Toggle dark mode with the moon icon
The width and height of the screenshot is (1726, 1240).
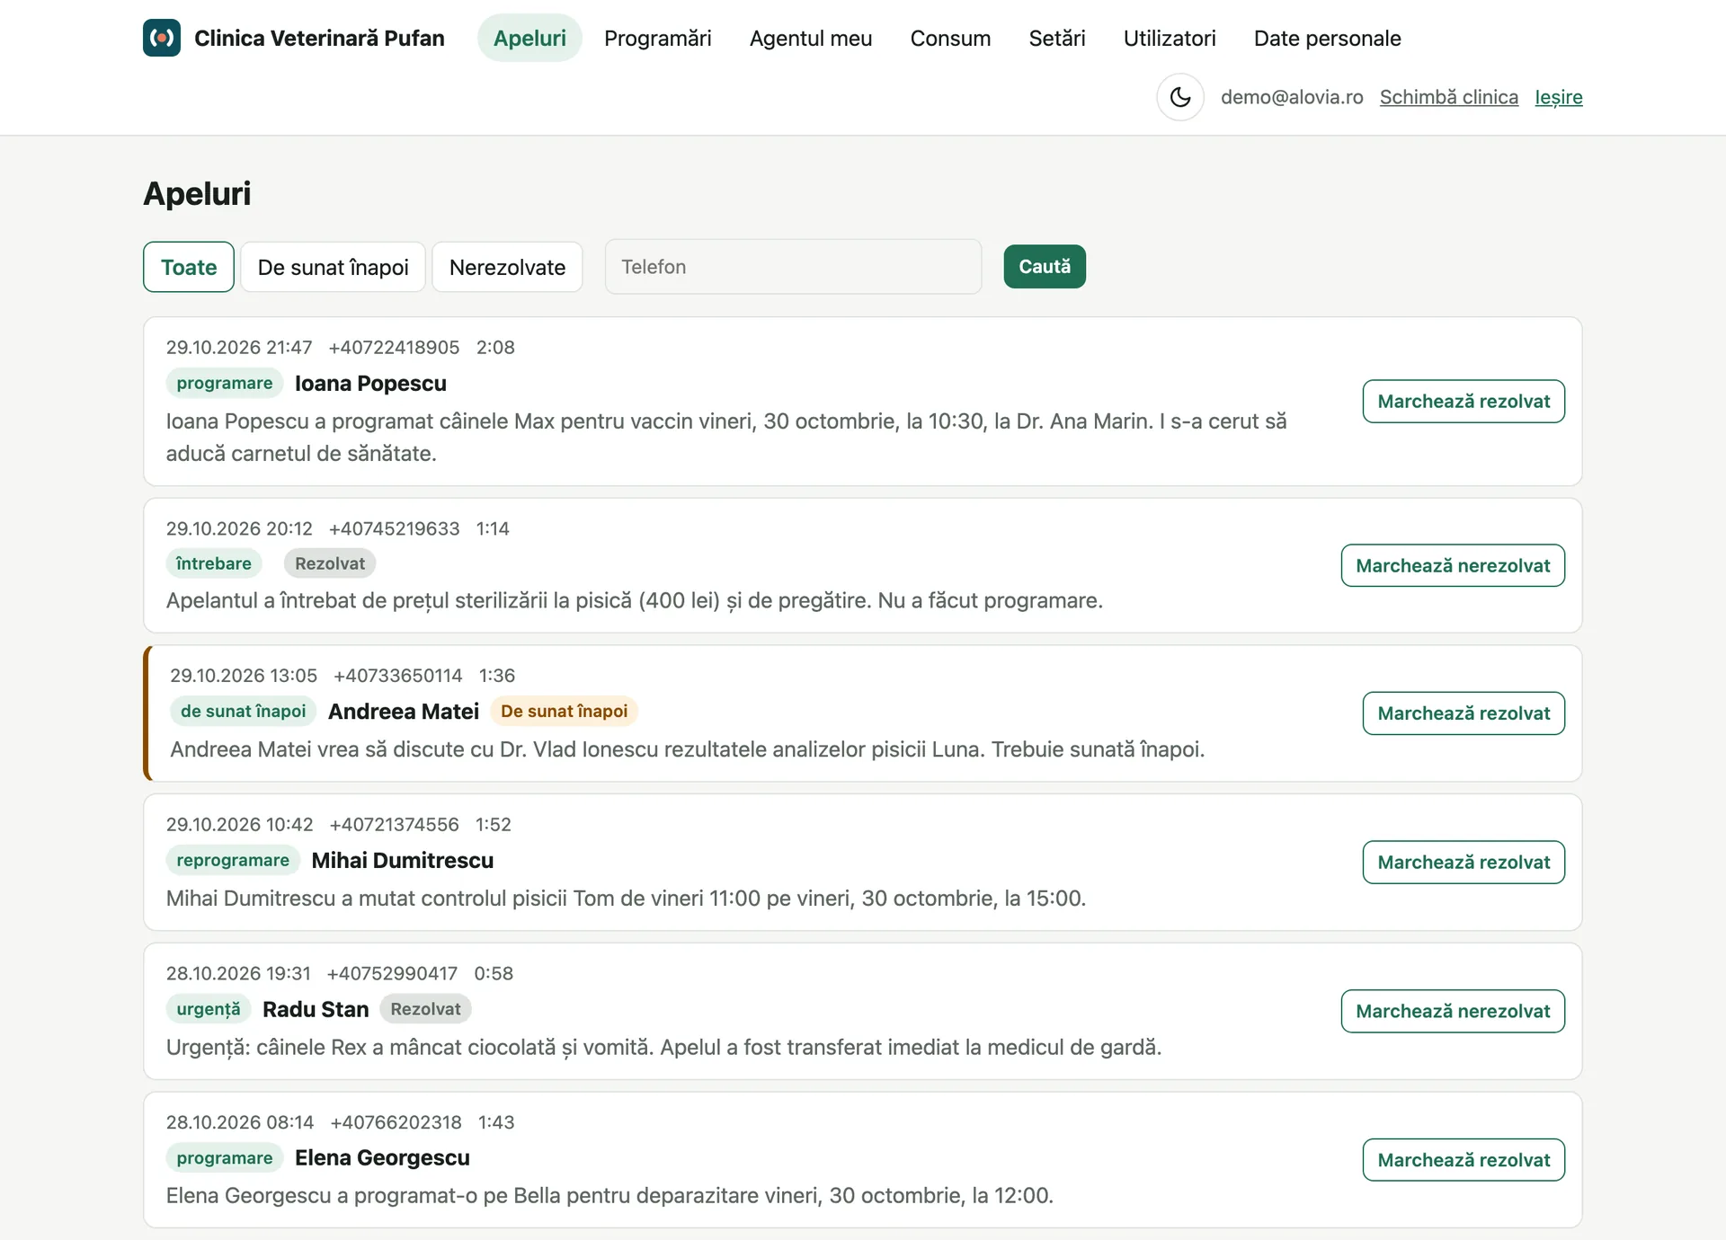click(1180, 97)
